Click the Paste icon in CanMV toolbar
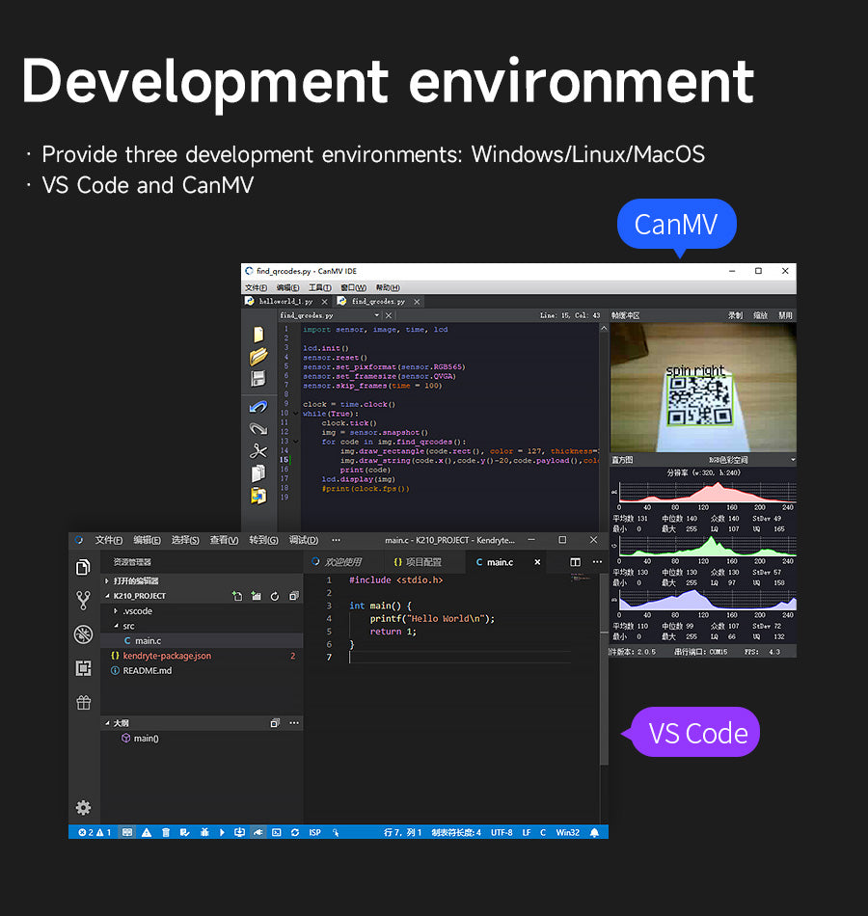 click(x=258, y=496)
